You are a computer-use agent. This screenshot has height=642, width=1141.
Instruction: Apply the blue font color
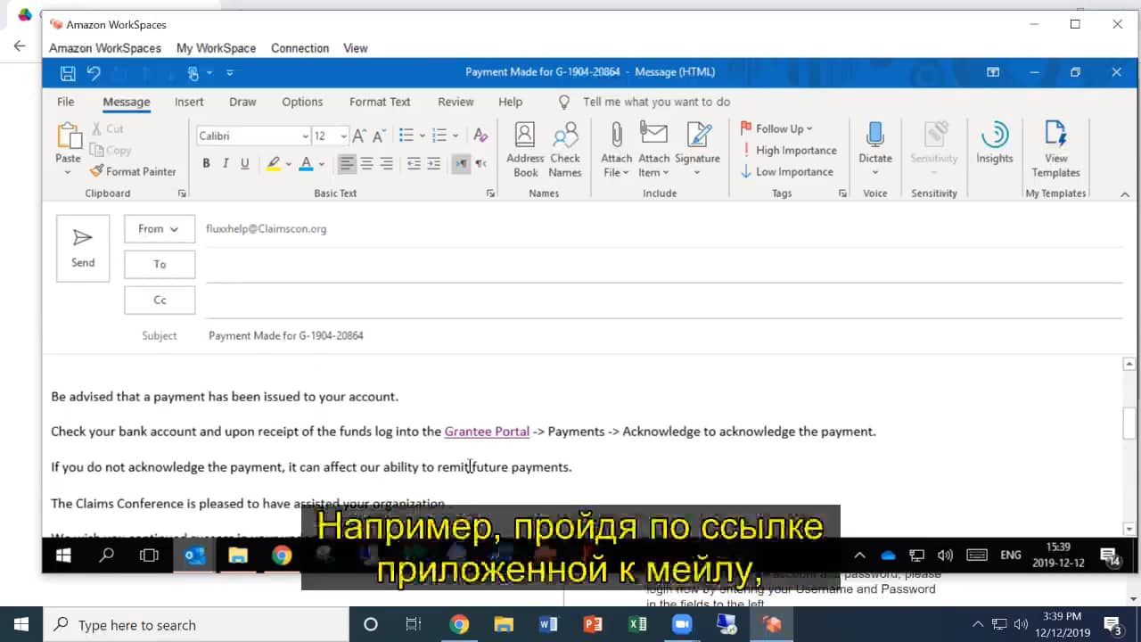tap(306, 163)
